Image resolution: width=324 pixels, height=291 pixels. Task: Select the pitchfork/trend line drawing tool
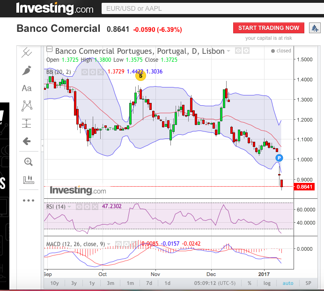27,53
